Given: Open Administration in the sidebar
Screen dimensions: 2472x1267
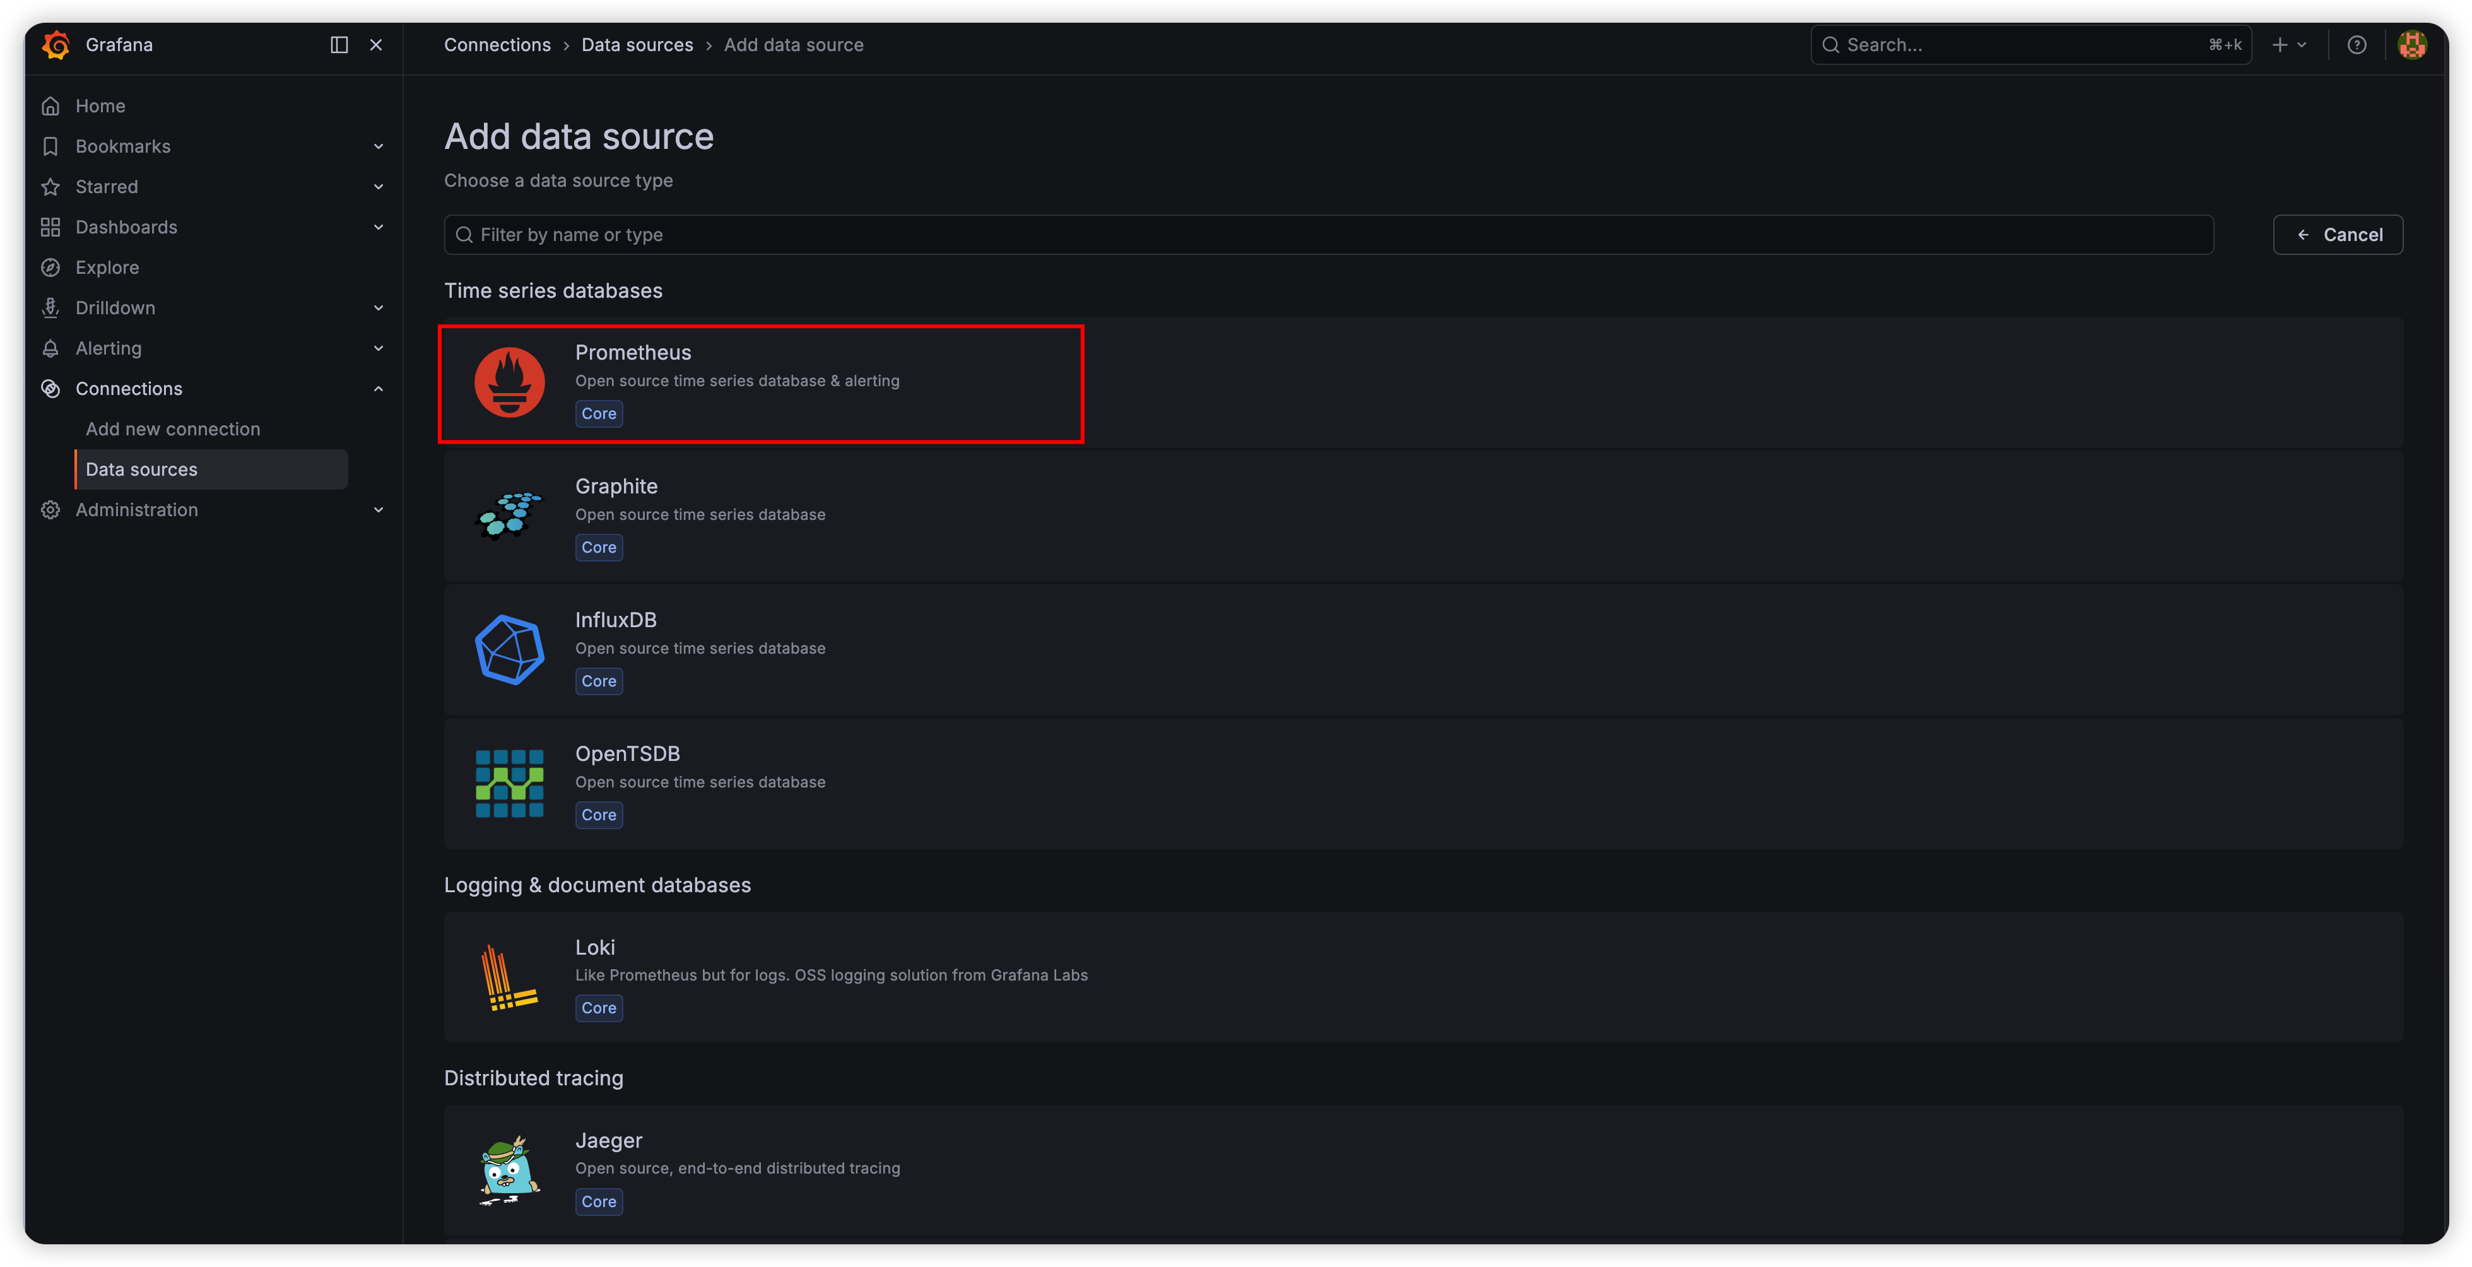Looking at the screenshot, I should [x=137, y=510].
